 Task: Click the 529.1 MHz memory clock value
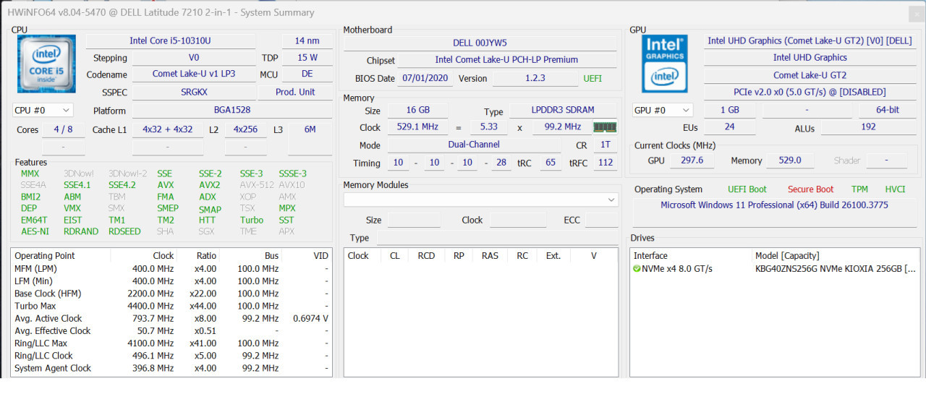click(417, 127)
